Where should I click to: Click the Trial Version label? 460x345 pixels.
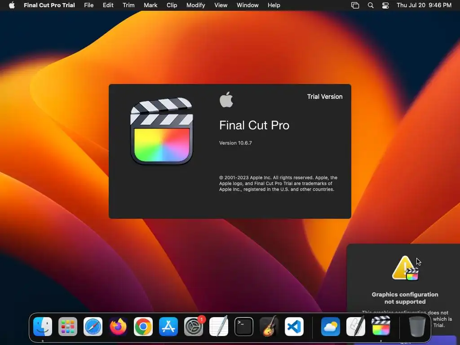325,97
